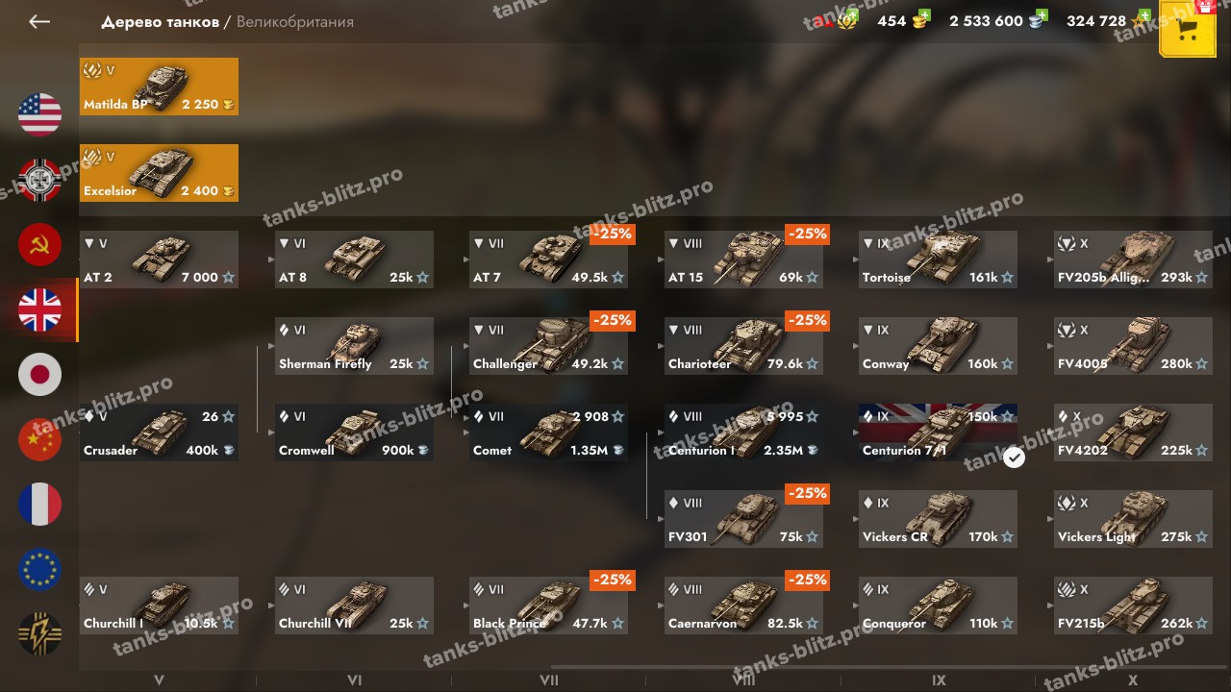Select the discounted AT 15 tank
The height and width of the screenshot is (692, 1231).
pos(743,259)
